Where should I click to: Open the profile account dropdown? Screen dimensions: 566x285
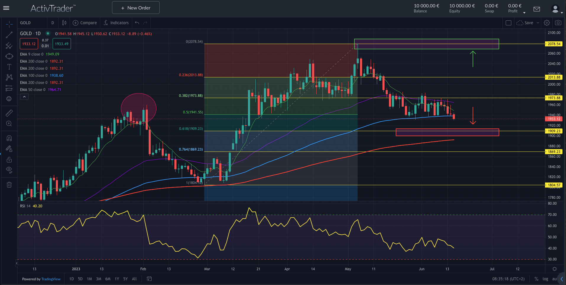(x=555, y=9)
